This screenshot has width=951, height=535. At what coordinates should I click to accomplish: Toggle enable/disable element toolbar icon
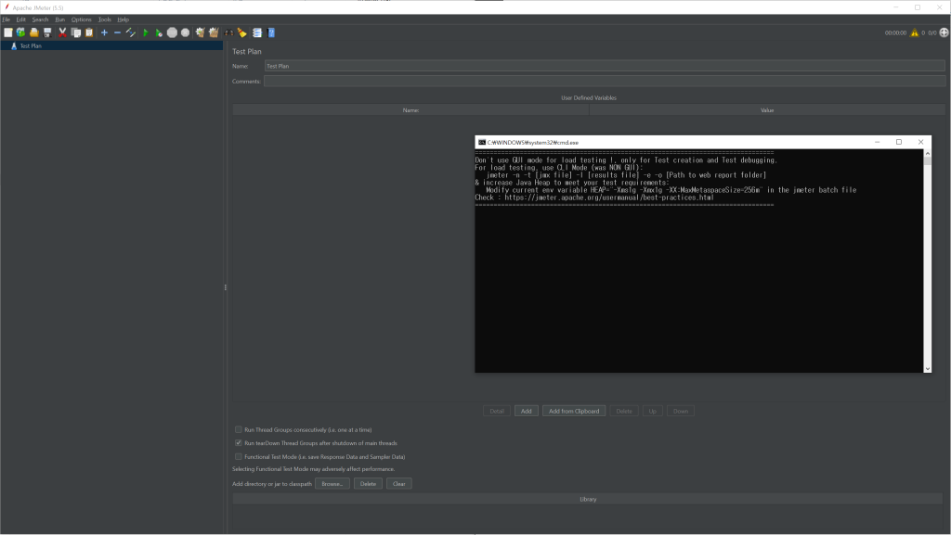click(x=130, y=32)
